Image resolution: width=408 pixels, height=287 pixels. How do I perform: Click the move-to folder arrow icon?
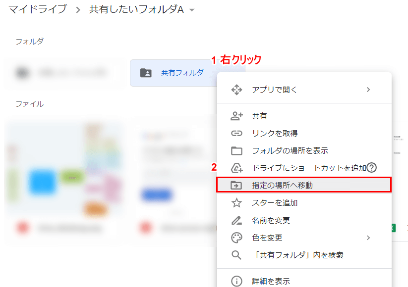click(x=236, y=185)
